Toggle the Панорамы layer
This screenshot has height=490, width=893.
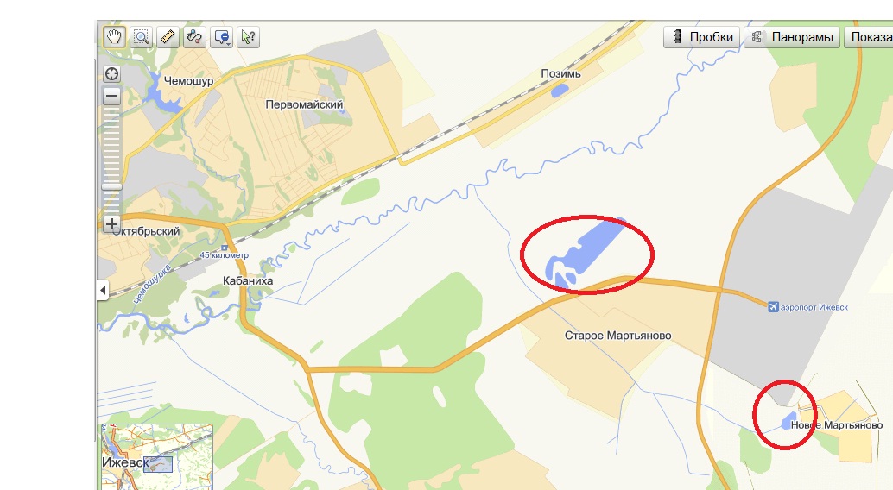click(792, 37)
